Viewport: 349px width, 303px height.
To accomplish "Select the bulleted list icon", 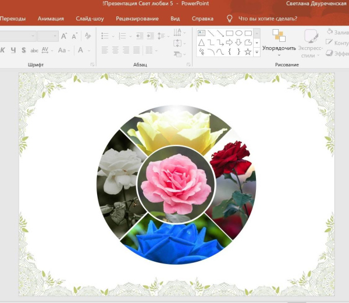I will [x=105, y=36].
